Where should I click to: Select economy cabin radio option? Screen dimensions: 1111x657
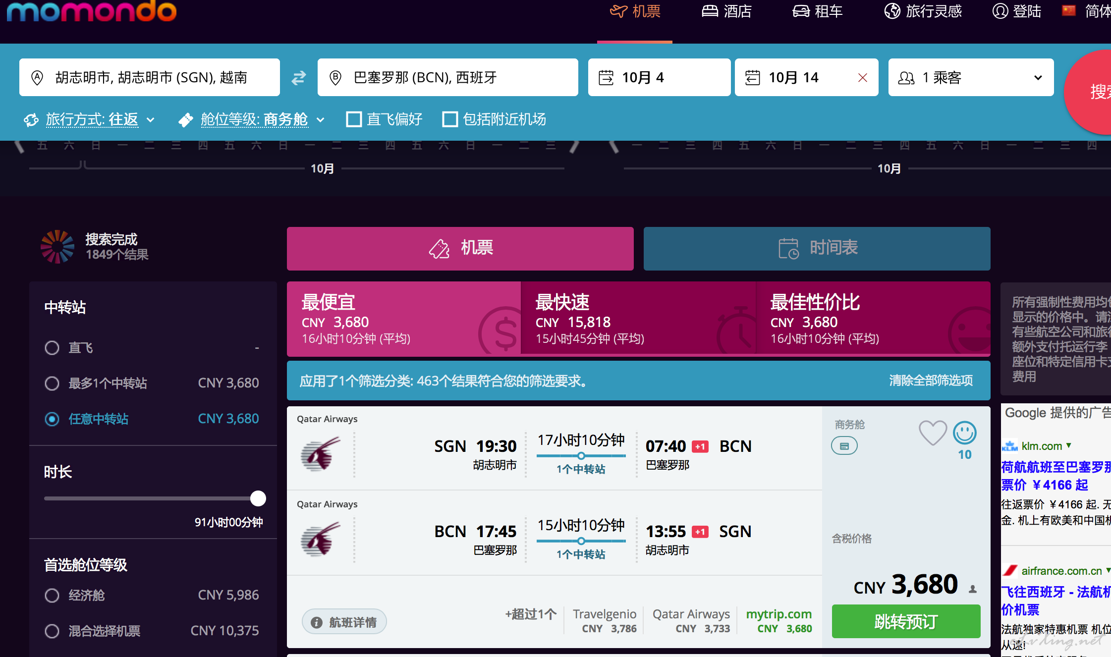click(52, 596)
